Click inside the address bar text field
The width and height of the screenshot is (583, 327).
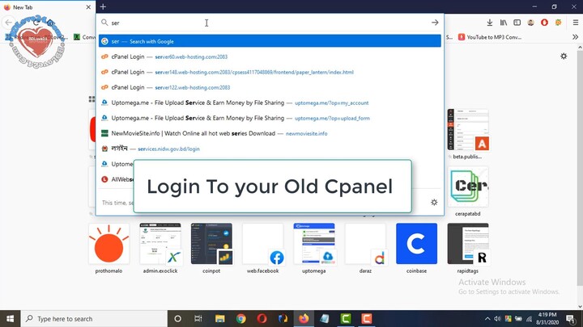(x=270, y=23)
